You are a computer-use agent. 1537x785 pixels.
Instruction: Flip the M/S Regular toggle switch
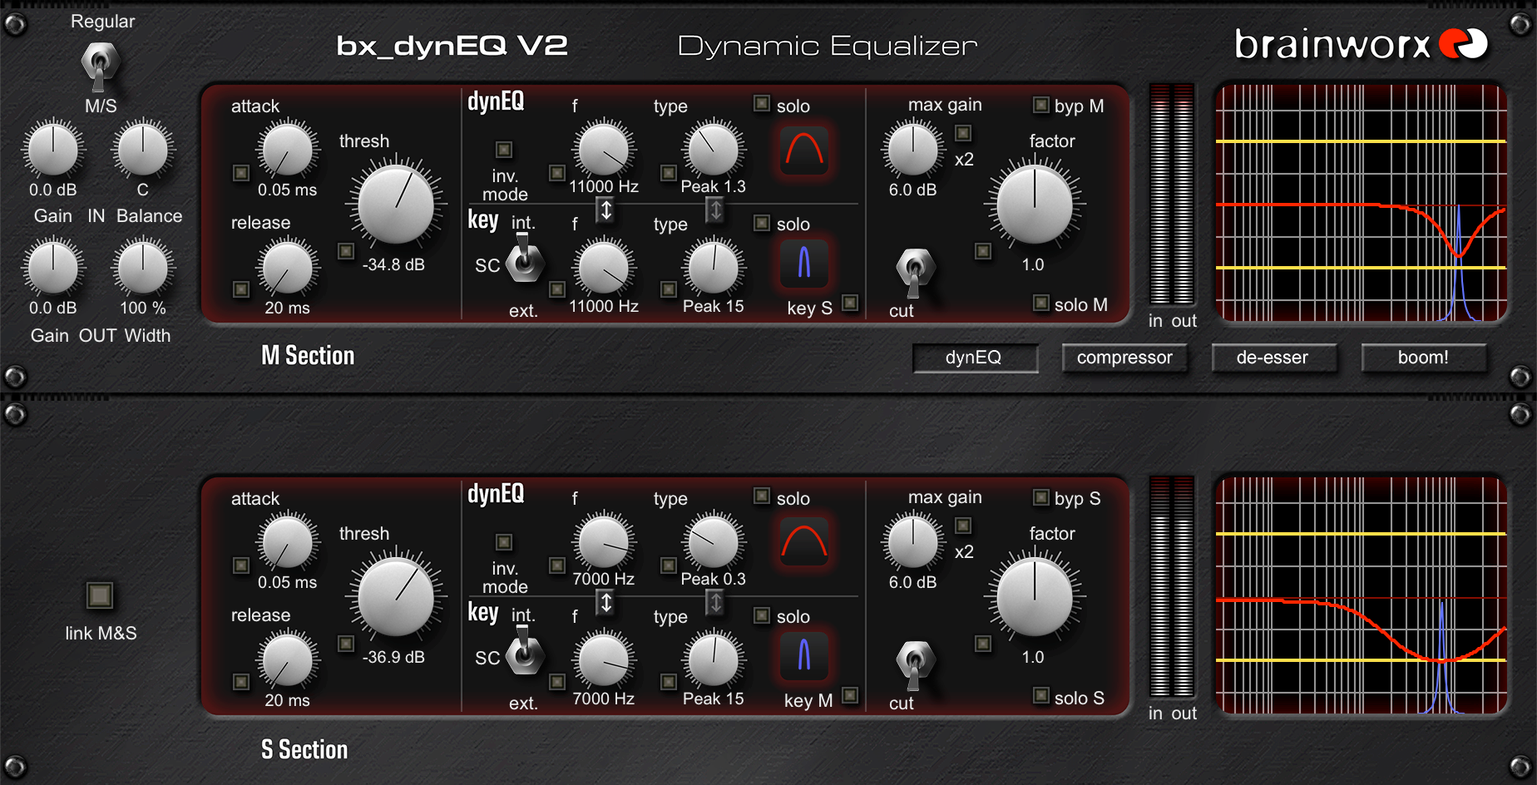100,64
